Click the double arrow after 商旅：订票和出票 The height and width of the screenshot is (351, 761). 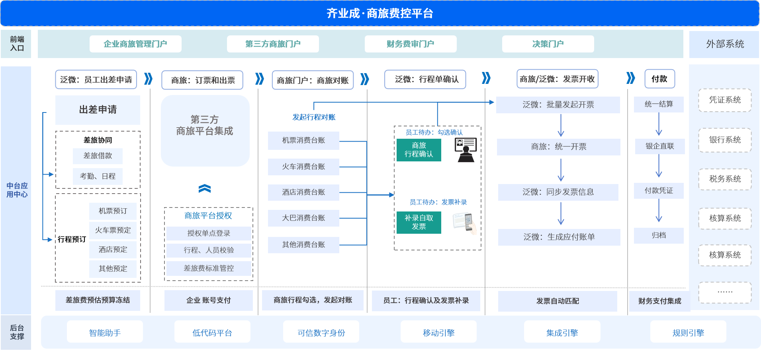[259, 79]
